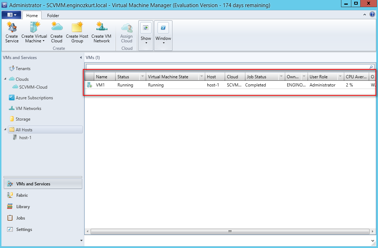Click the scrollbar right arrow
This screenshot has width=378, height=248.
click(x=373, y=231)
